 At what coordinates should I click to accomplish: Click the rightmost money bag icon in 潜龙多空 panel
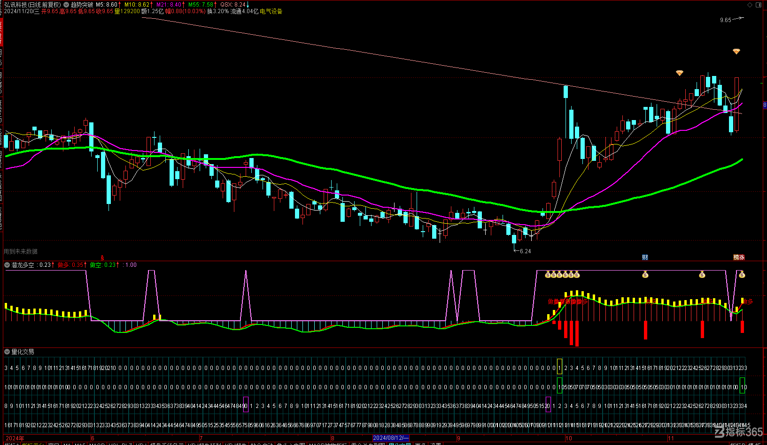click(x=742, y=275)
